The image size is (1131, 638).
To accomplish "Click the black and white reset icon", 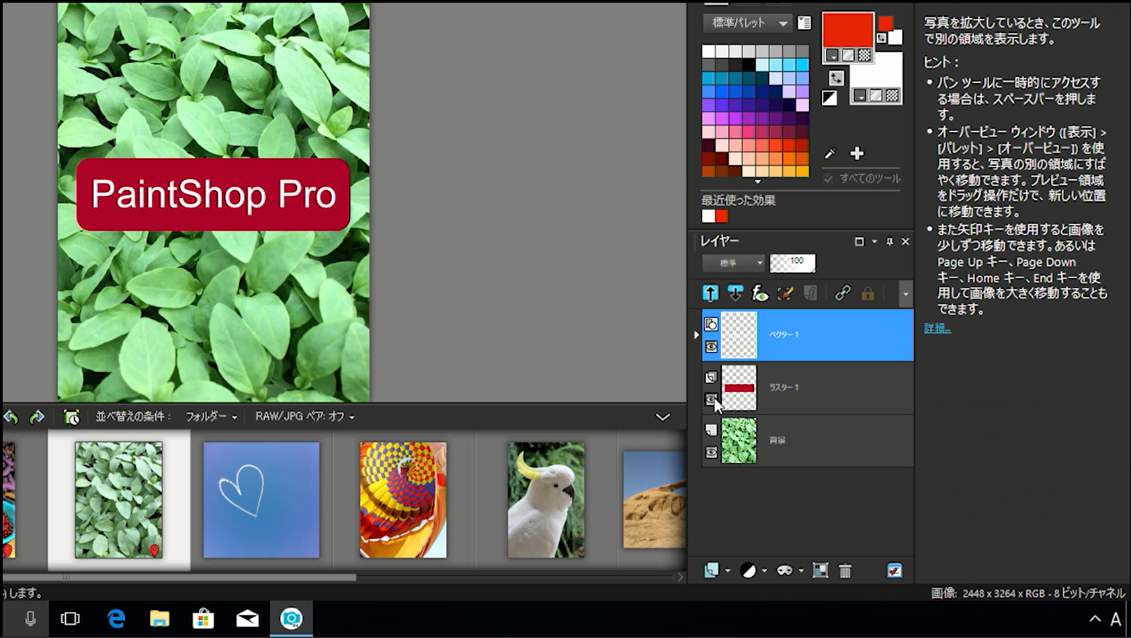I will pyautogui.click(x=829, y=99).
